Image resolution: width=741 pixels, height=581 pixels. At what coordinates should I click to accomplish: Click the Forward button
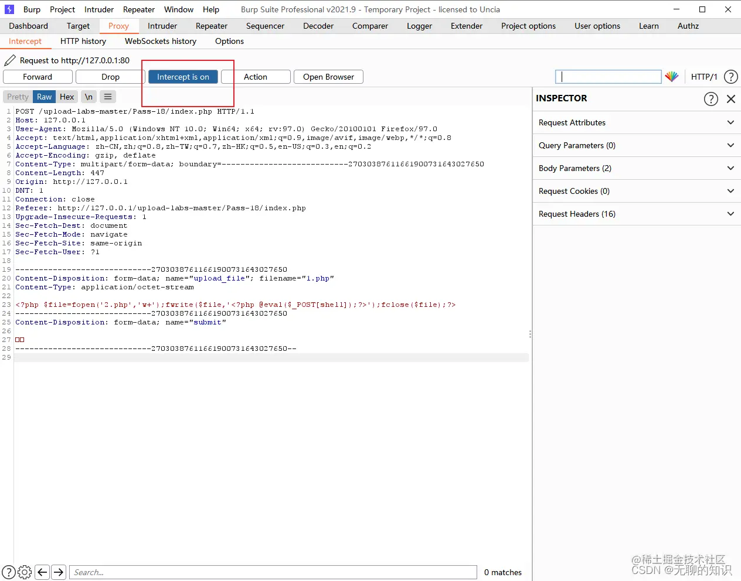click(x=38, y=77)
